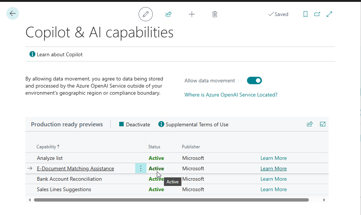
Task: Click Microsoft publisher in Analyze list row
Action: coord(193,158)
